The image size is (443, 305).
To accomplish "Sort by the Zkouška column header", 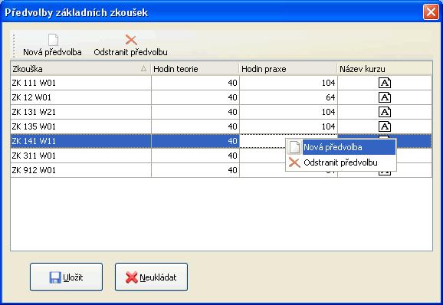I will click(80, 69).
